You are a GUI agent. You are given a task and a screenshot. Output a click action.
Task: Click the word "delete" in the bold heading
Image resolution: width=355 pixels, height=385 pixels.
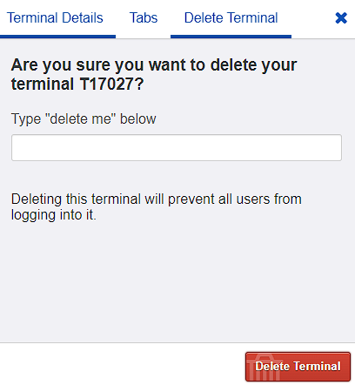tap(233, 64)
